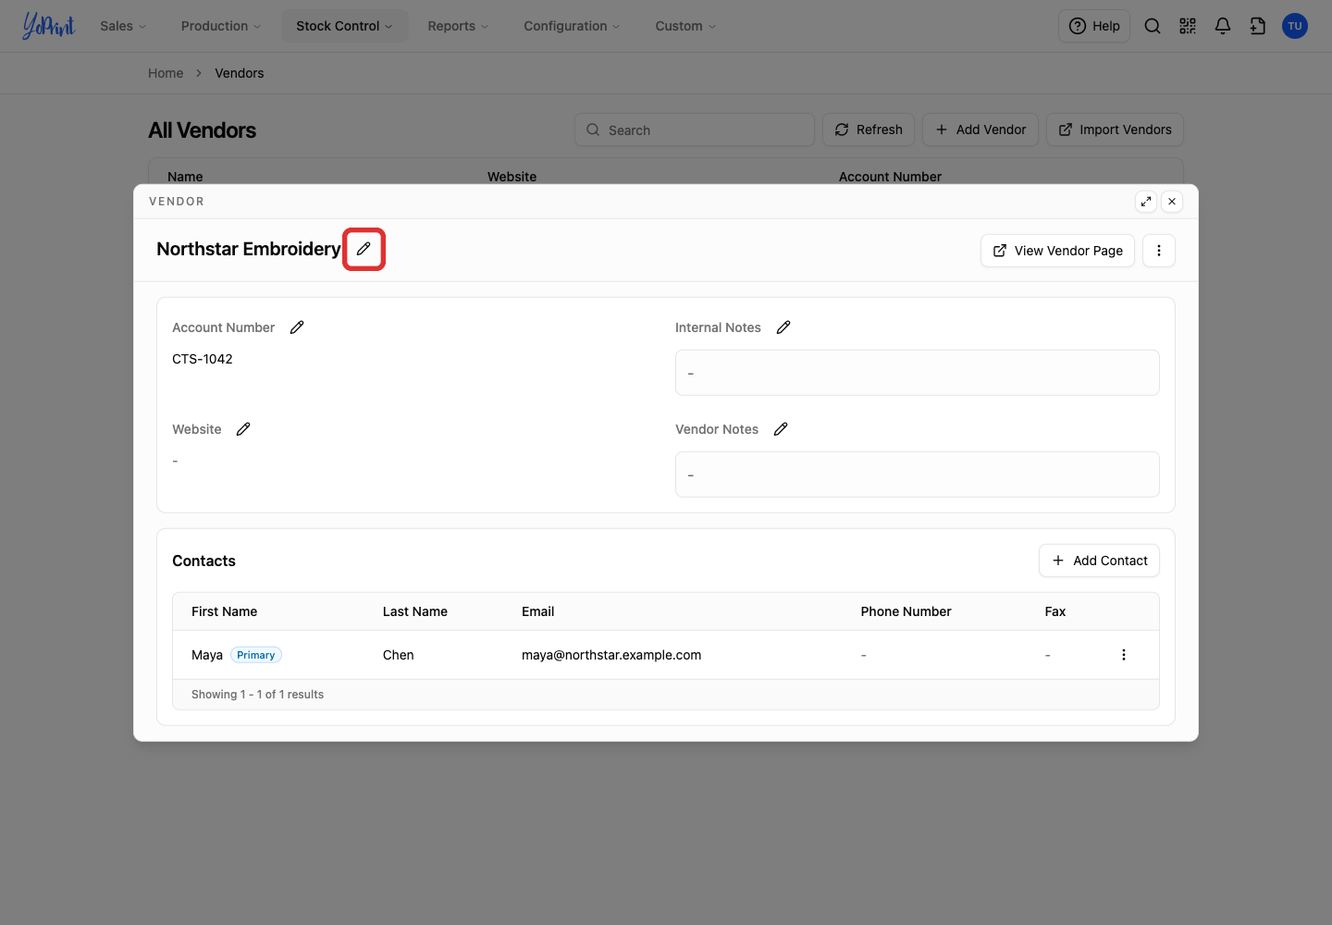The height and width of the screenshot is (925, 1332).
Task: Click the Email column header
Action: pos(538,611)
